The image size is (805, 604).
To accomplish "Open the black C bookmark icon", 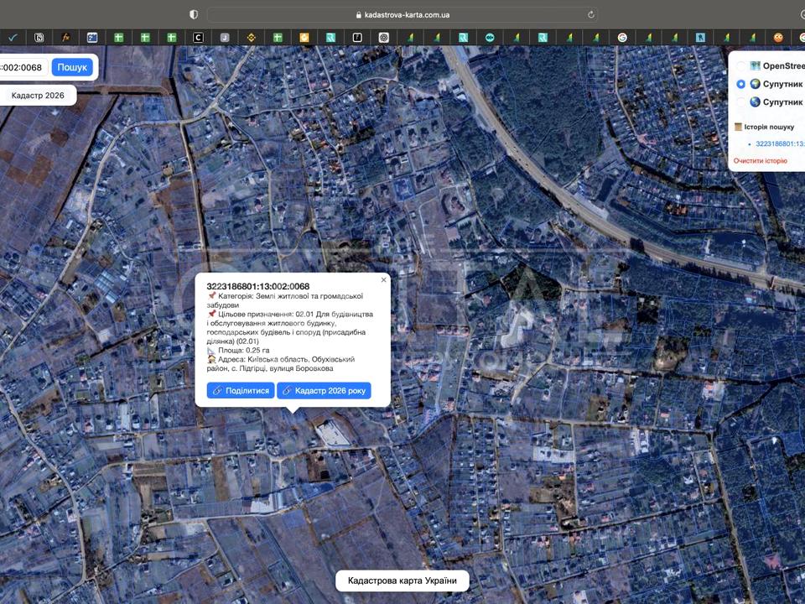I will coord(198,37).
